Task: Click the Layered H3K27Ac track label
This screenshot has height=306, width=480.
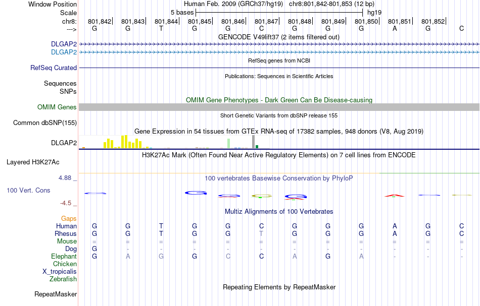Action: point(33,162)
